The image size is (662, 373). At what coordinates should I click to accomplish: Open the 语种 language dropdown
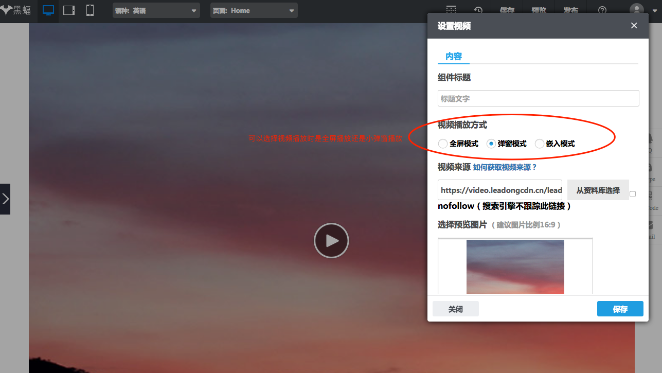click(156, 10)
